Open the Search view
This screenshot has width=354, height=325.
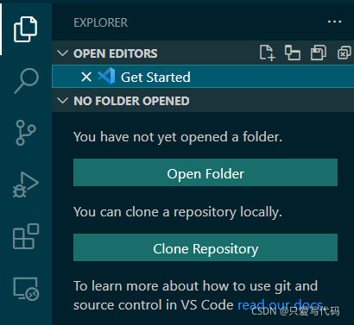(x=26, y=81)
